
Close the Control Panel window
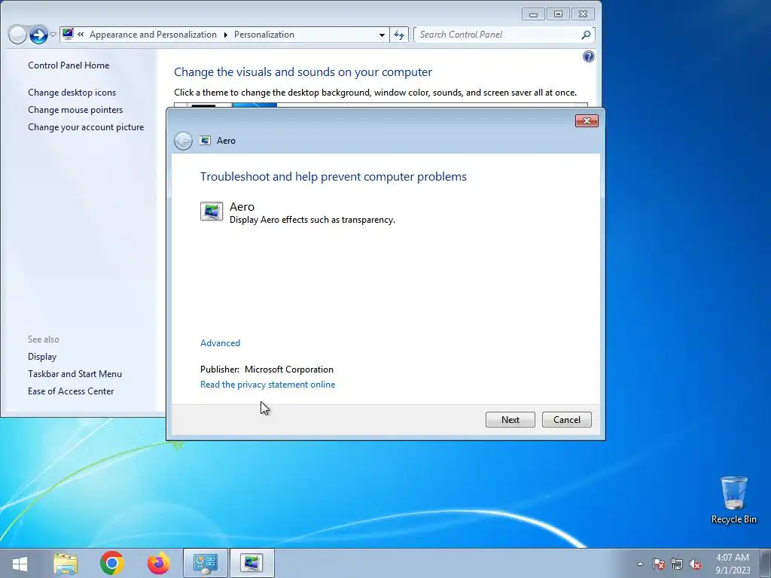(583, 14)
